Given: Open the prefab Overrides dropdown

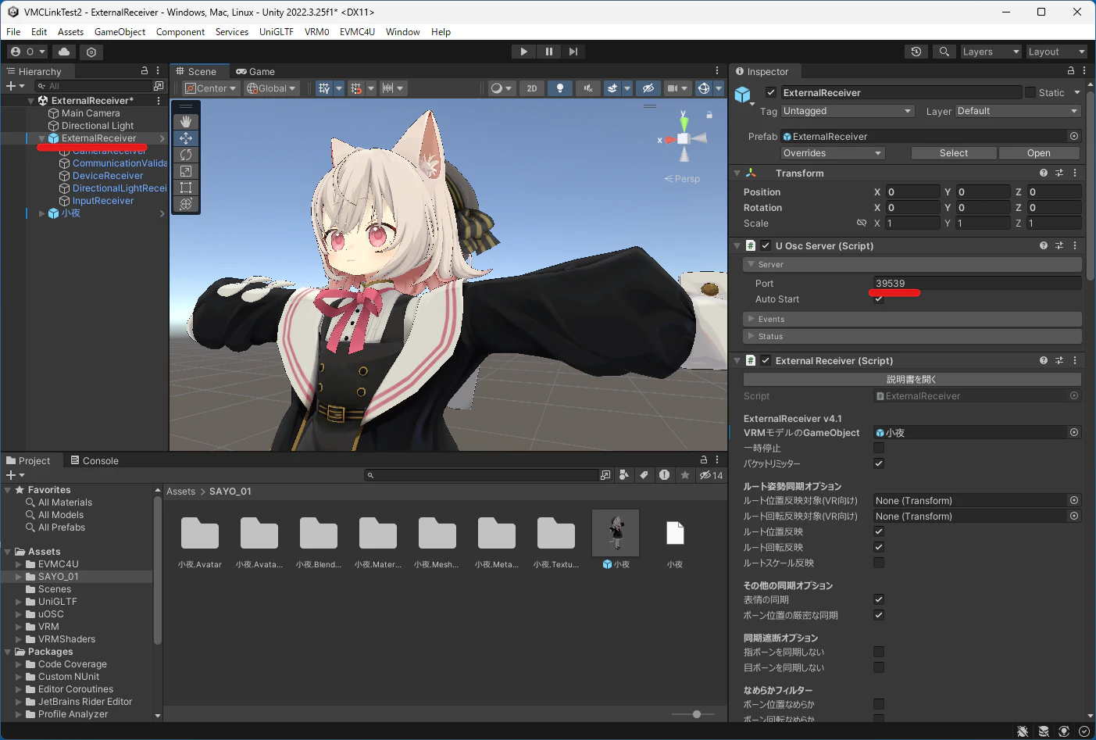Looking at the screenshot, I should pyautogui.click(x=832, y=153).
